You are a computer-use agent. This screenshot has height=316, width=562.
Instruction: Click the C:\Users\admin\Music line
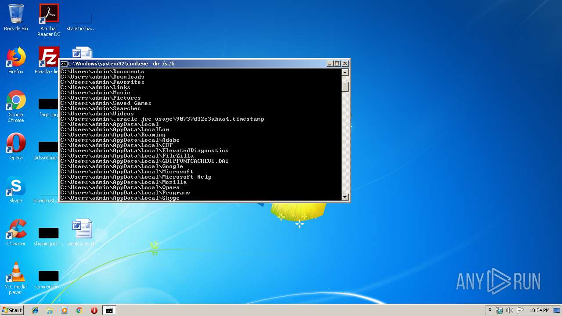coord(95,93)
